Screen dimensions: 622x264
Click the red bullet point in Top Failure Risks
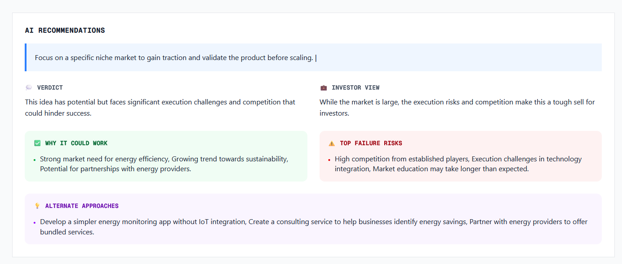[329, 160]
